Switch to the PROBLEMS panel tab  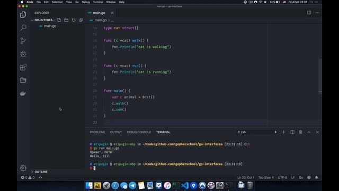pos(97,132)
